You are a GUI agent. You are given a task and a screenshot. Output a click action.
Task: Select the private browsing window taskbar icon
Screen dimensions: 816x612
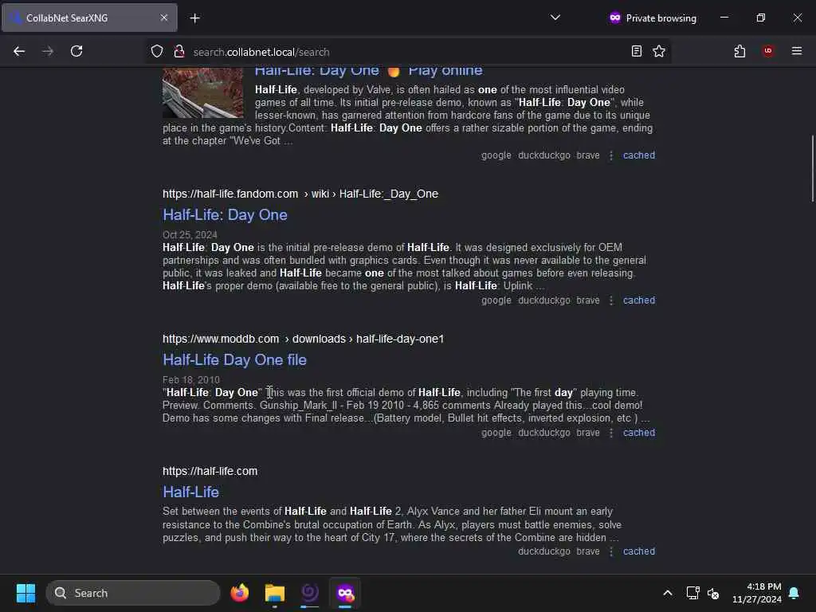[345, 593]
